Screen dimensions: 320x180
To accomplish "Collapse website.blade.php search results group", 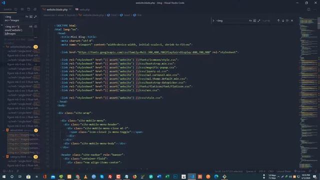I will (4, 46).
